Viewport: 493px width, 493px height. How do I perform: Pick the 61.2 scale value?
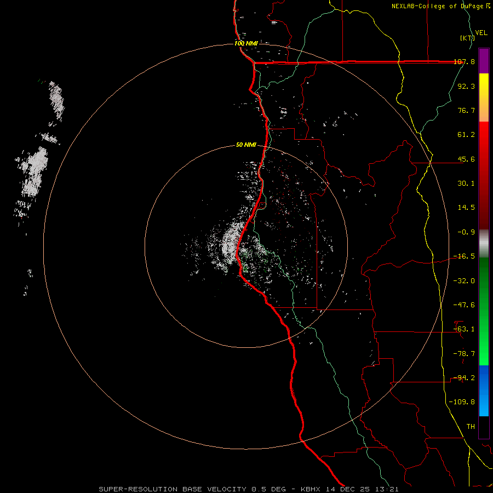(x=466, y=135)
